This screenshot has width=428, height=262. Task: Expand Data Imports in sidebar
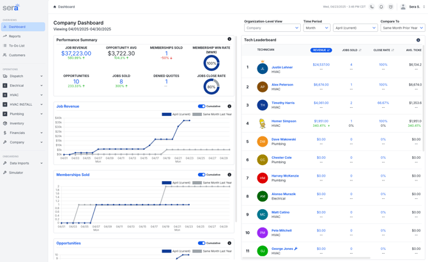(x=23, y=163)
